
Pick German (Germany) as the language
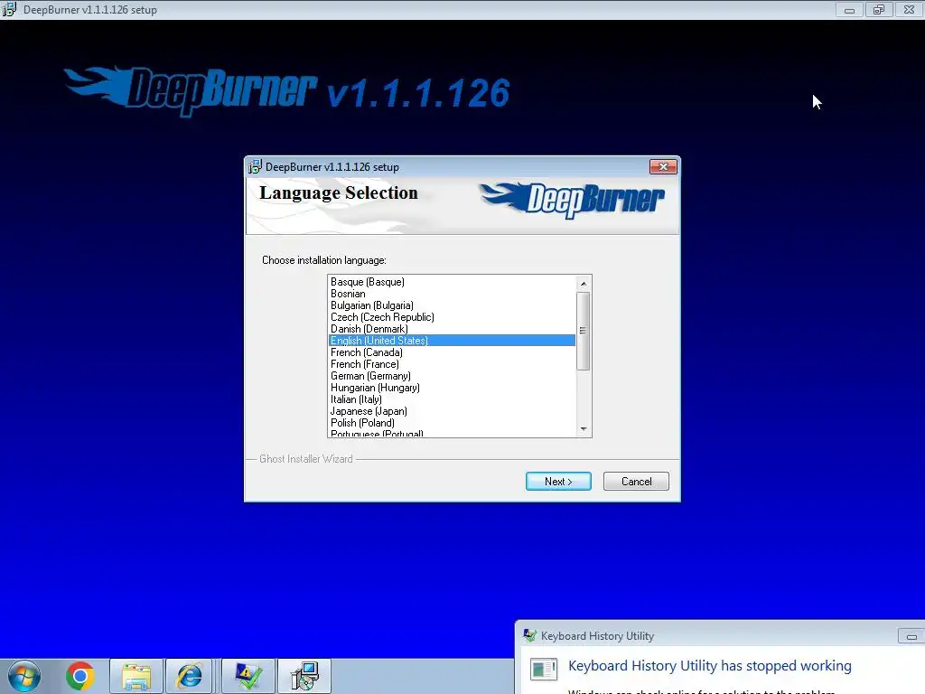452,376
